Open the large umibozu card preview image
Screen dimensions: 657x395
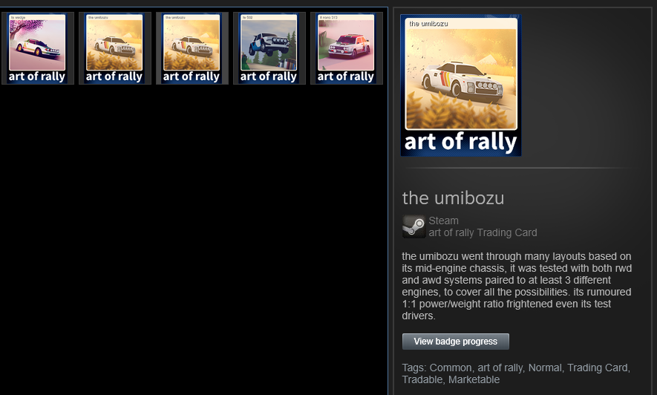pos(461,85)
